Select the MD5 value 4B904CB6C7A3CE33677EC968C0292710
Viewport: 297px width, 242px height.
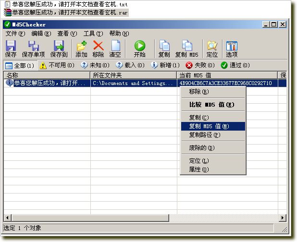[225, 83]
